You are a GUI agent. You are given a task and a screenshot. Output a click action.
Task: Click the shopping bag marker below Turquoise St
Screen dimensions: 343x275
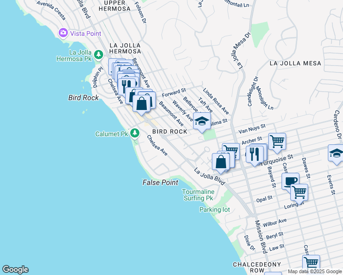click(x=221, y=163)
